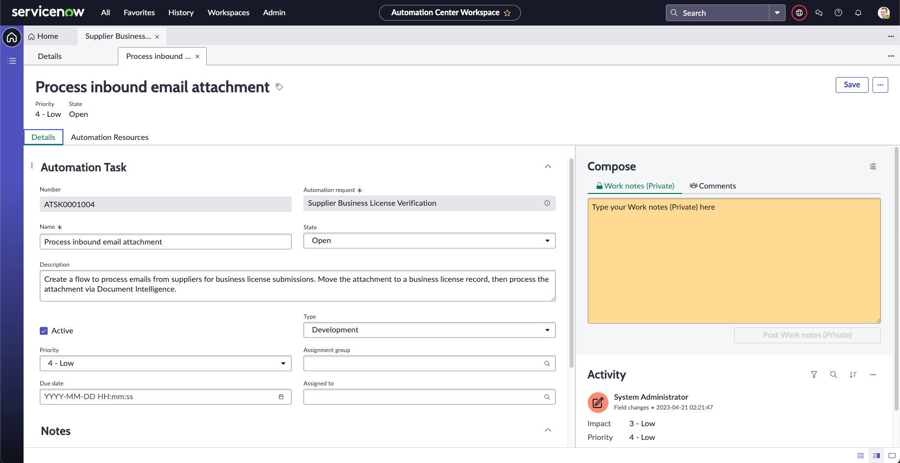
Task: Click the Save button
Action: [x=851, y=85]
